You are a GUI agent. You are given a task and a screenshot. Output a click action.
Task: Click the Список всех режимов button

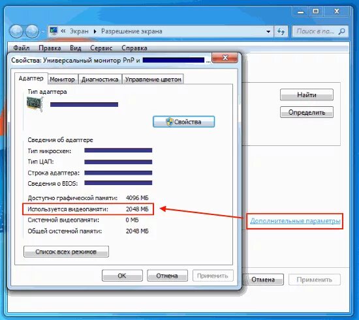coord(66,252)
